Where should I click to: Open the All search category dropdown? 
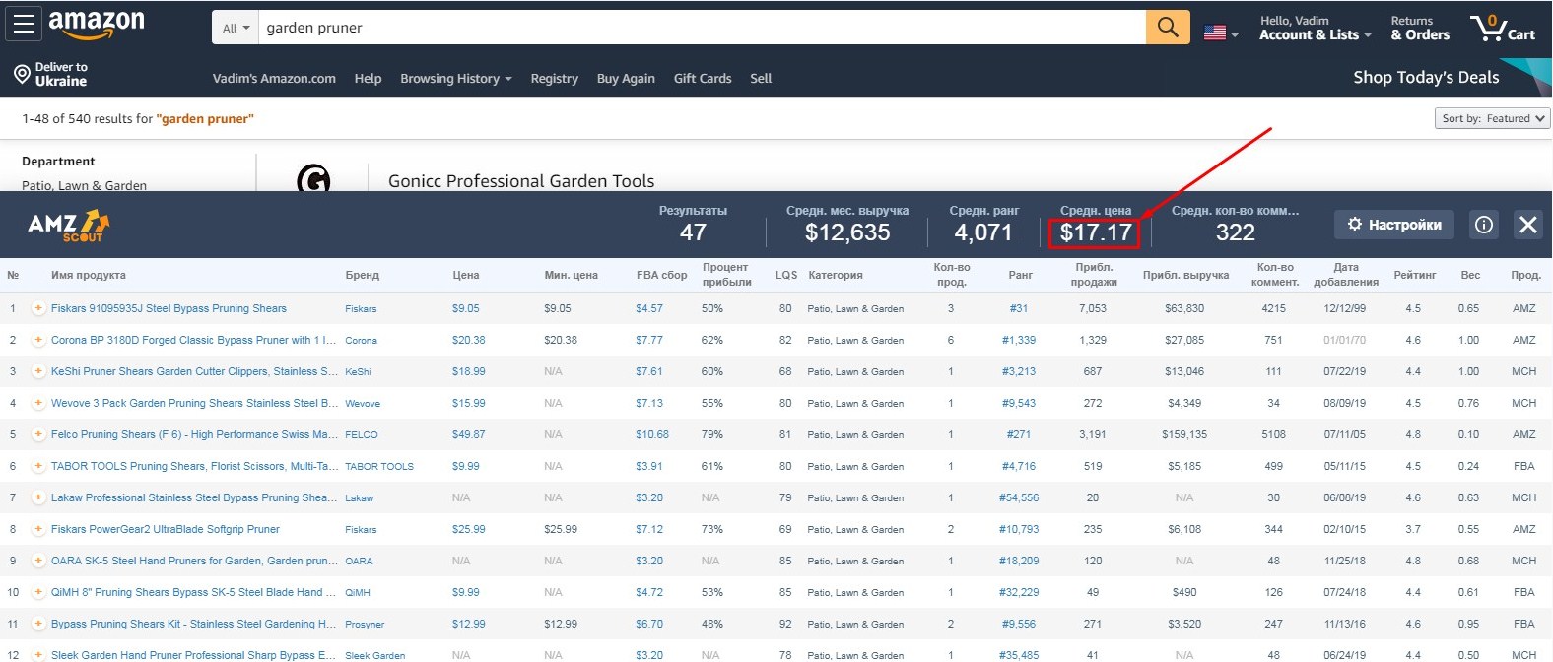click(236, 29)
